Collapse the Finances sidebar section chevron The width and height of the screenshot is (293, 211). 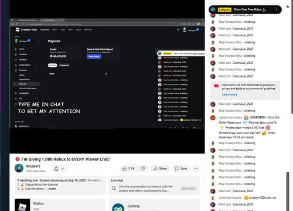coord(36,70)
